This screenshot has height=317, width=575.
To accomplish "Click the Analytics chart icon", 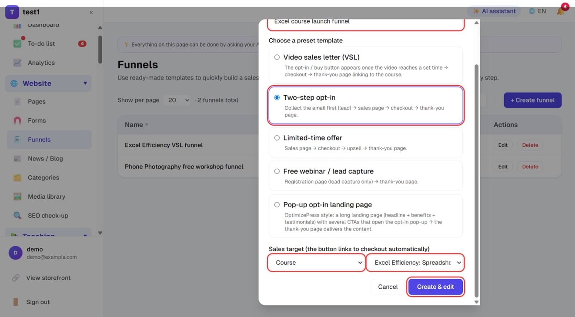I will click(17, 63).
